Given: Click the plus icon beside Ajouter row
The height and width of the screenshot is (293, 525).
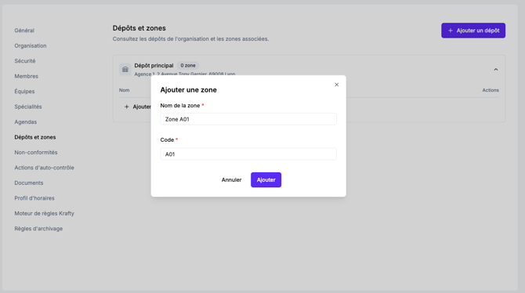Looking at the screenshot, I should 127,107.
